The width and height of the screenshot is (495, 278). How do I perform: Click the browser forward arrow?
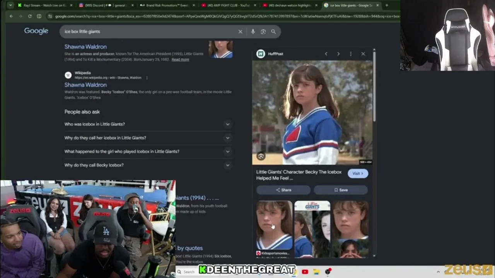[x=20, y=16]
